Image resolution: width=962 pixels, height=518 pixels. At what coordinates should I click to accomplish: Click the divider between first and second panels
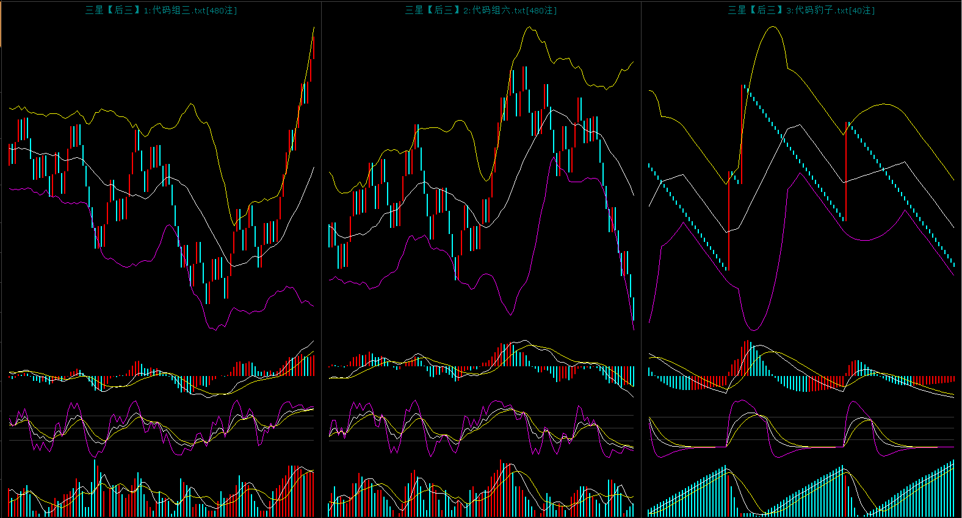coord(321,259)
